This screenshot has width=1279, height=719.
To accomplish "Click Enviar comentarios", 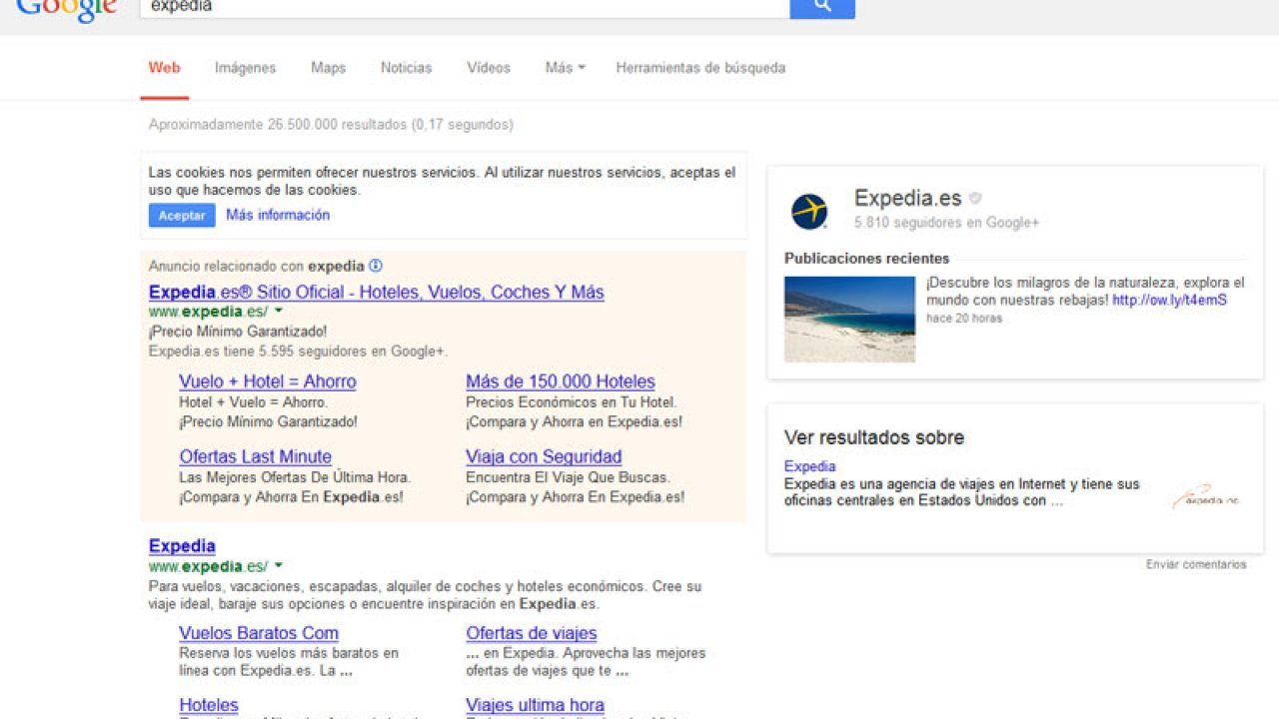I will point(1196,564).
